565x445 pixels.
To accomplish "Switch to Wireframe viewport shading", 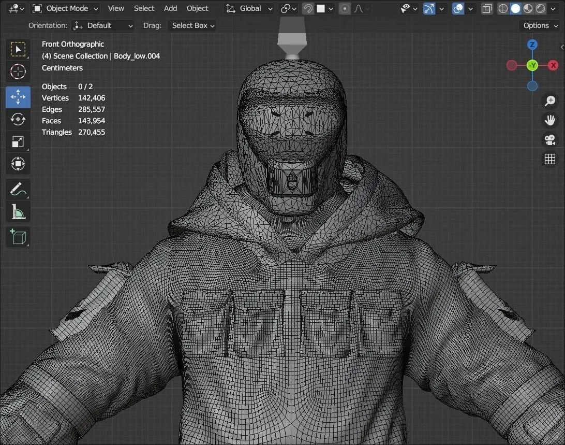I will pos(503,9).
